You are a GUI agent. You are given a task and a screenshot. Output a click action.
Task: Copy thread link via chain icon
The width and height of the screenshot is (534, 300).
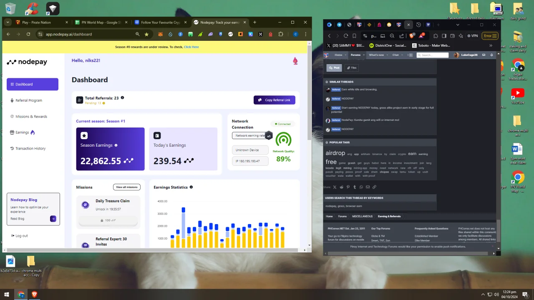tap(374, 187)
